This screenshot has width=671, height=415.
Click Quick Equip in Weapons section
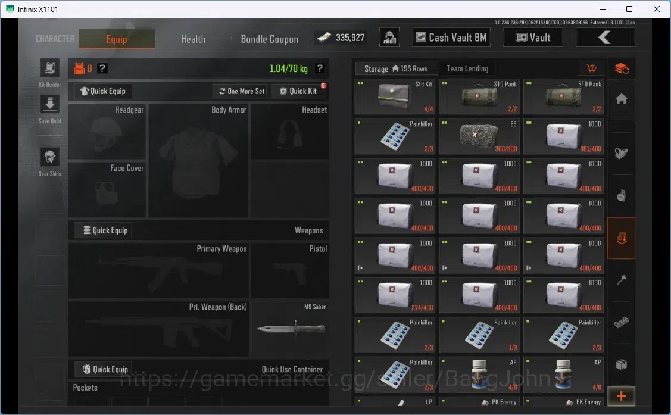[103, 230]
